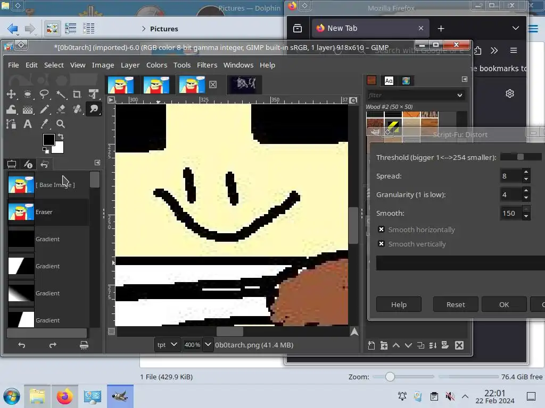Switch to the Device Status tab
Screen dimensions: 545x408
point(28,164)
